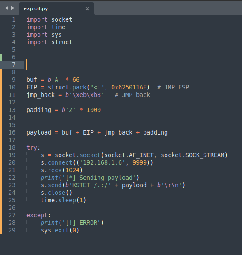
Task: Click line number 1 in gutter
Action: 14,19
